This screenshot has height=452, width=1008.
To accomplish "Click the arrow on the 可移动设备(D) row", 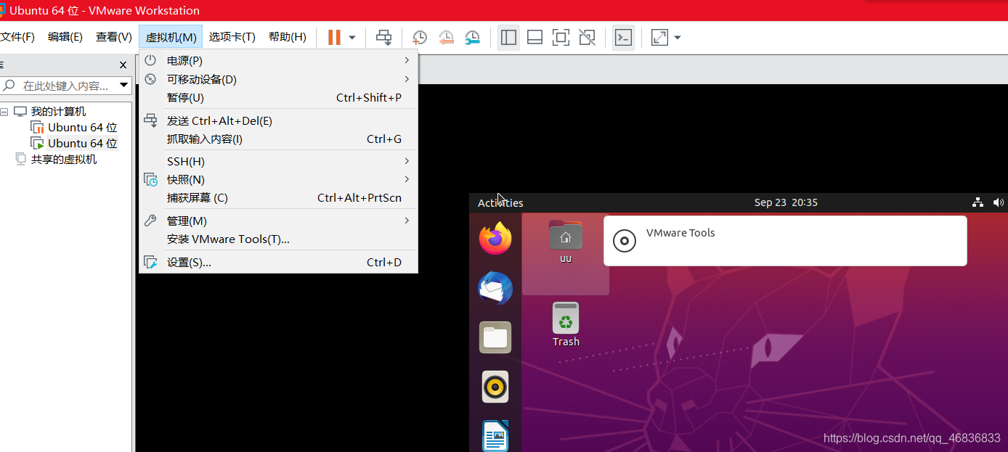I will click(407, 78).
